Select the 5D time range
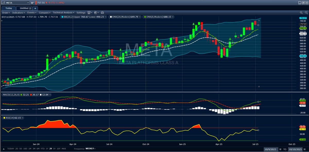The width and height of the screenshot is (309, 152). (x=21, y=149)
